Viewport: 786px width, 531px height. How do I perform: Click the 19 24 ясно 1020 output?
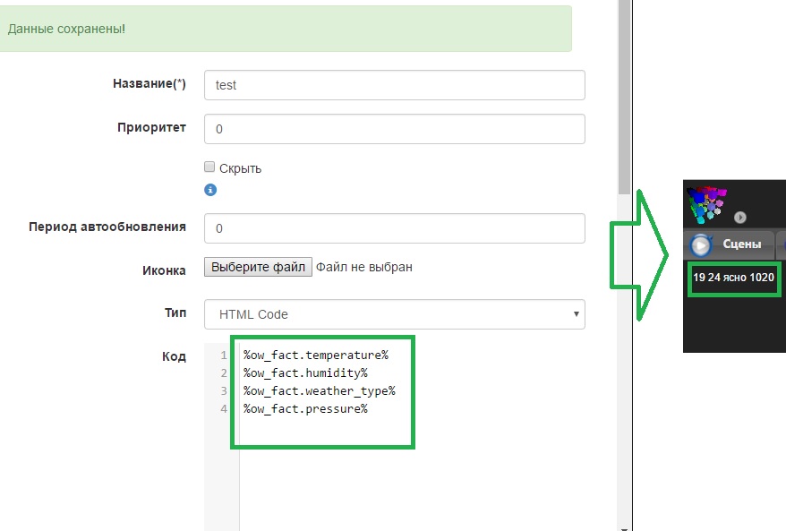point(733,278)
